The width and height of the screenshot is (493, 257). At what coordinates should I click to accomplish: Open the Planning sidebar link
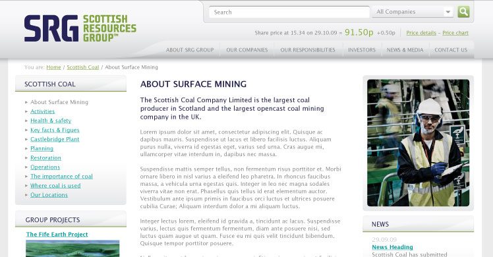tap(42, 149)
